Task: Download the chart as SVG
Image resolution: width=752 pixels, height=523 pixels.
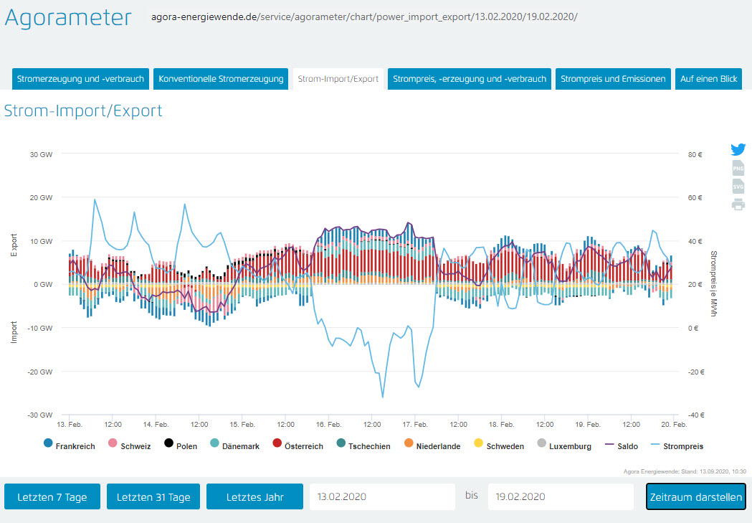Action: (x=738, y=187)
